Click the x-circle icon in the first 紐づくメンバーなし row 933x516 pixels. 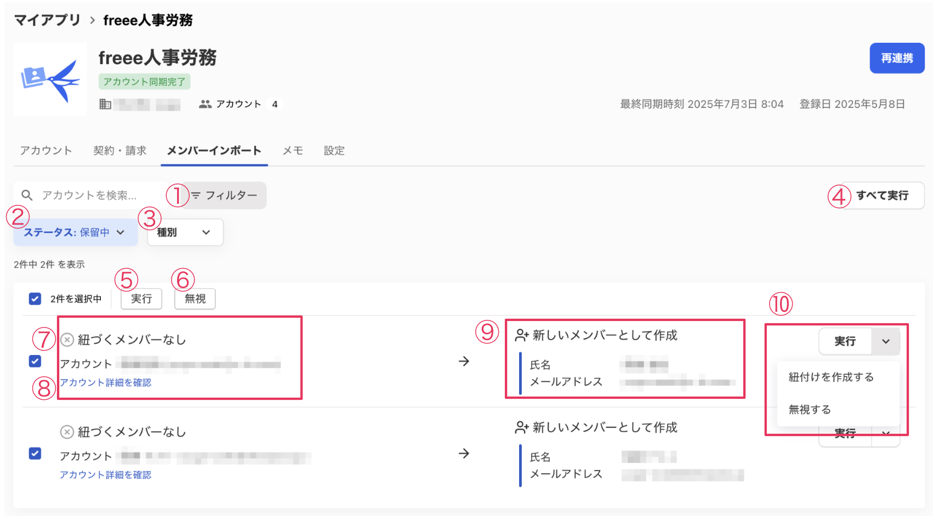pos(67,340)
